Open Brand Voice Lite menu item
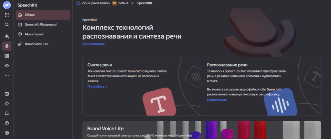This screenshot has height=139, width=331. 43,44
